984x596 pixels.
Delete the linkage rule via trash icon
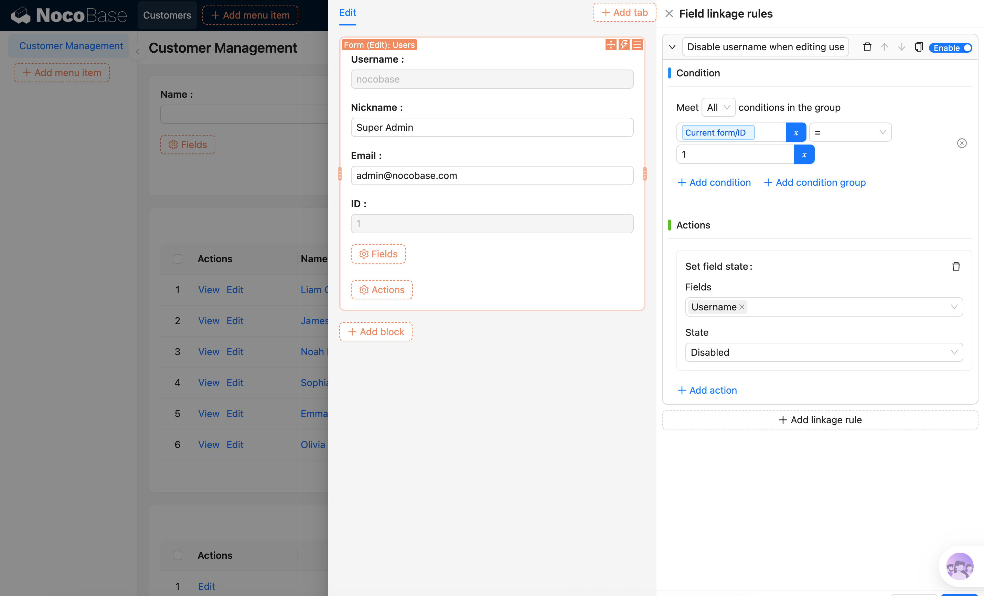(867, 47)
